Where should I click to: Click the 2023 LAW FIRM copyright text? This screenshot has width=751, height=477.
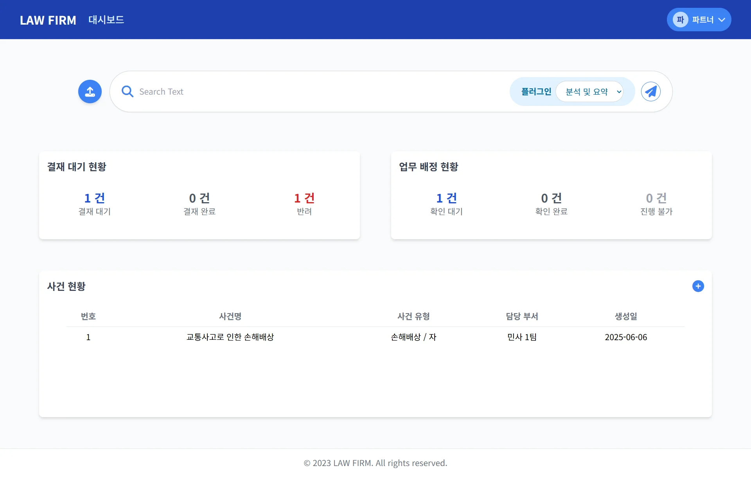375,463
